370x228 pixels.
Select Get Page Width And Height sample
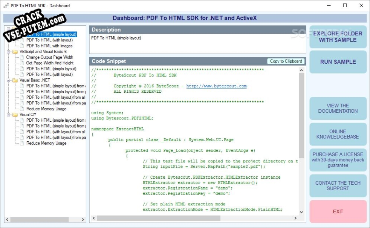pos(50,63)
